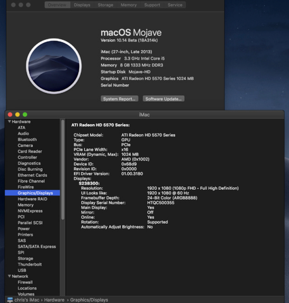Viewport: 289px width, 303px height.
Task: Select SPI in the sidebar
Action: tap(21, 252)
